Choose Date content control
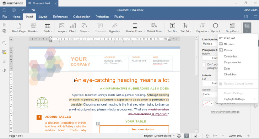259x139 pixels. coord(237,68)
